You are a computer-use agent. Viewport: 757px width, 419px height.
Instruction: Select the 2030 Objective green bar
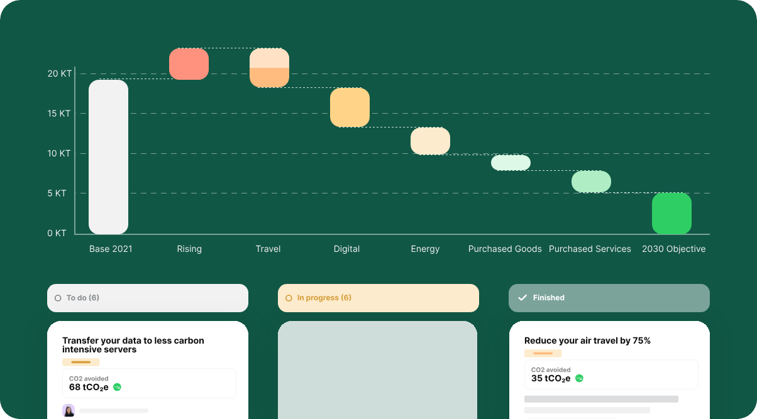click(x=671, y=214)
